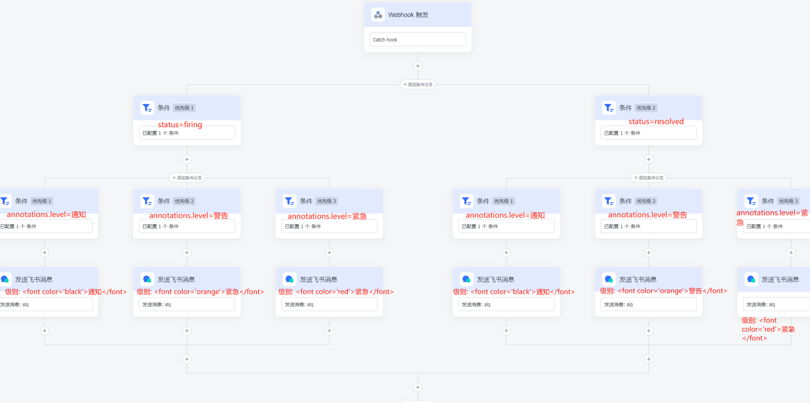The image size is (810, 403).
Task: Click the Webhook 触发 node icon
Action: (378, 15)
